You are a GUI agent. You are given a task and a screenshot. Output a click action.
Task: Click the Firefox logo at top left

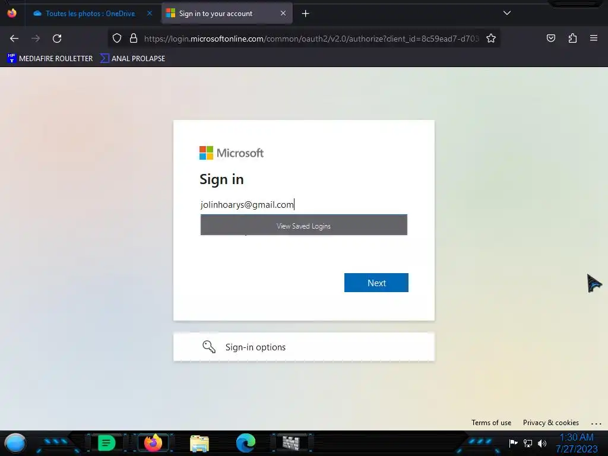pos(12,13)
